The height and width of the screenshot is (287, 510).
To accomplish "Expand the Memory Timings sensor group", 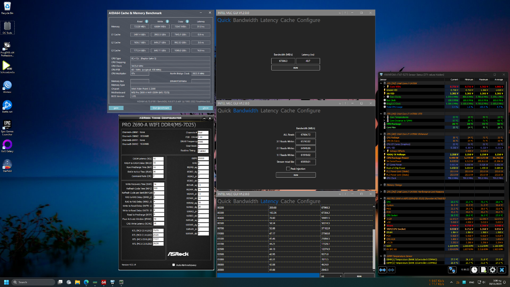I will point(381,185).
